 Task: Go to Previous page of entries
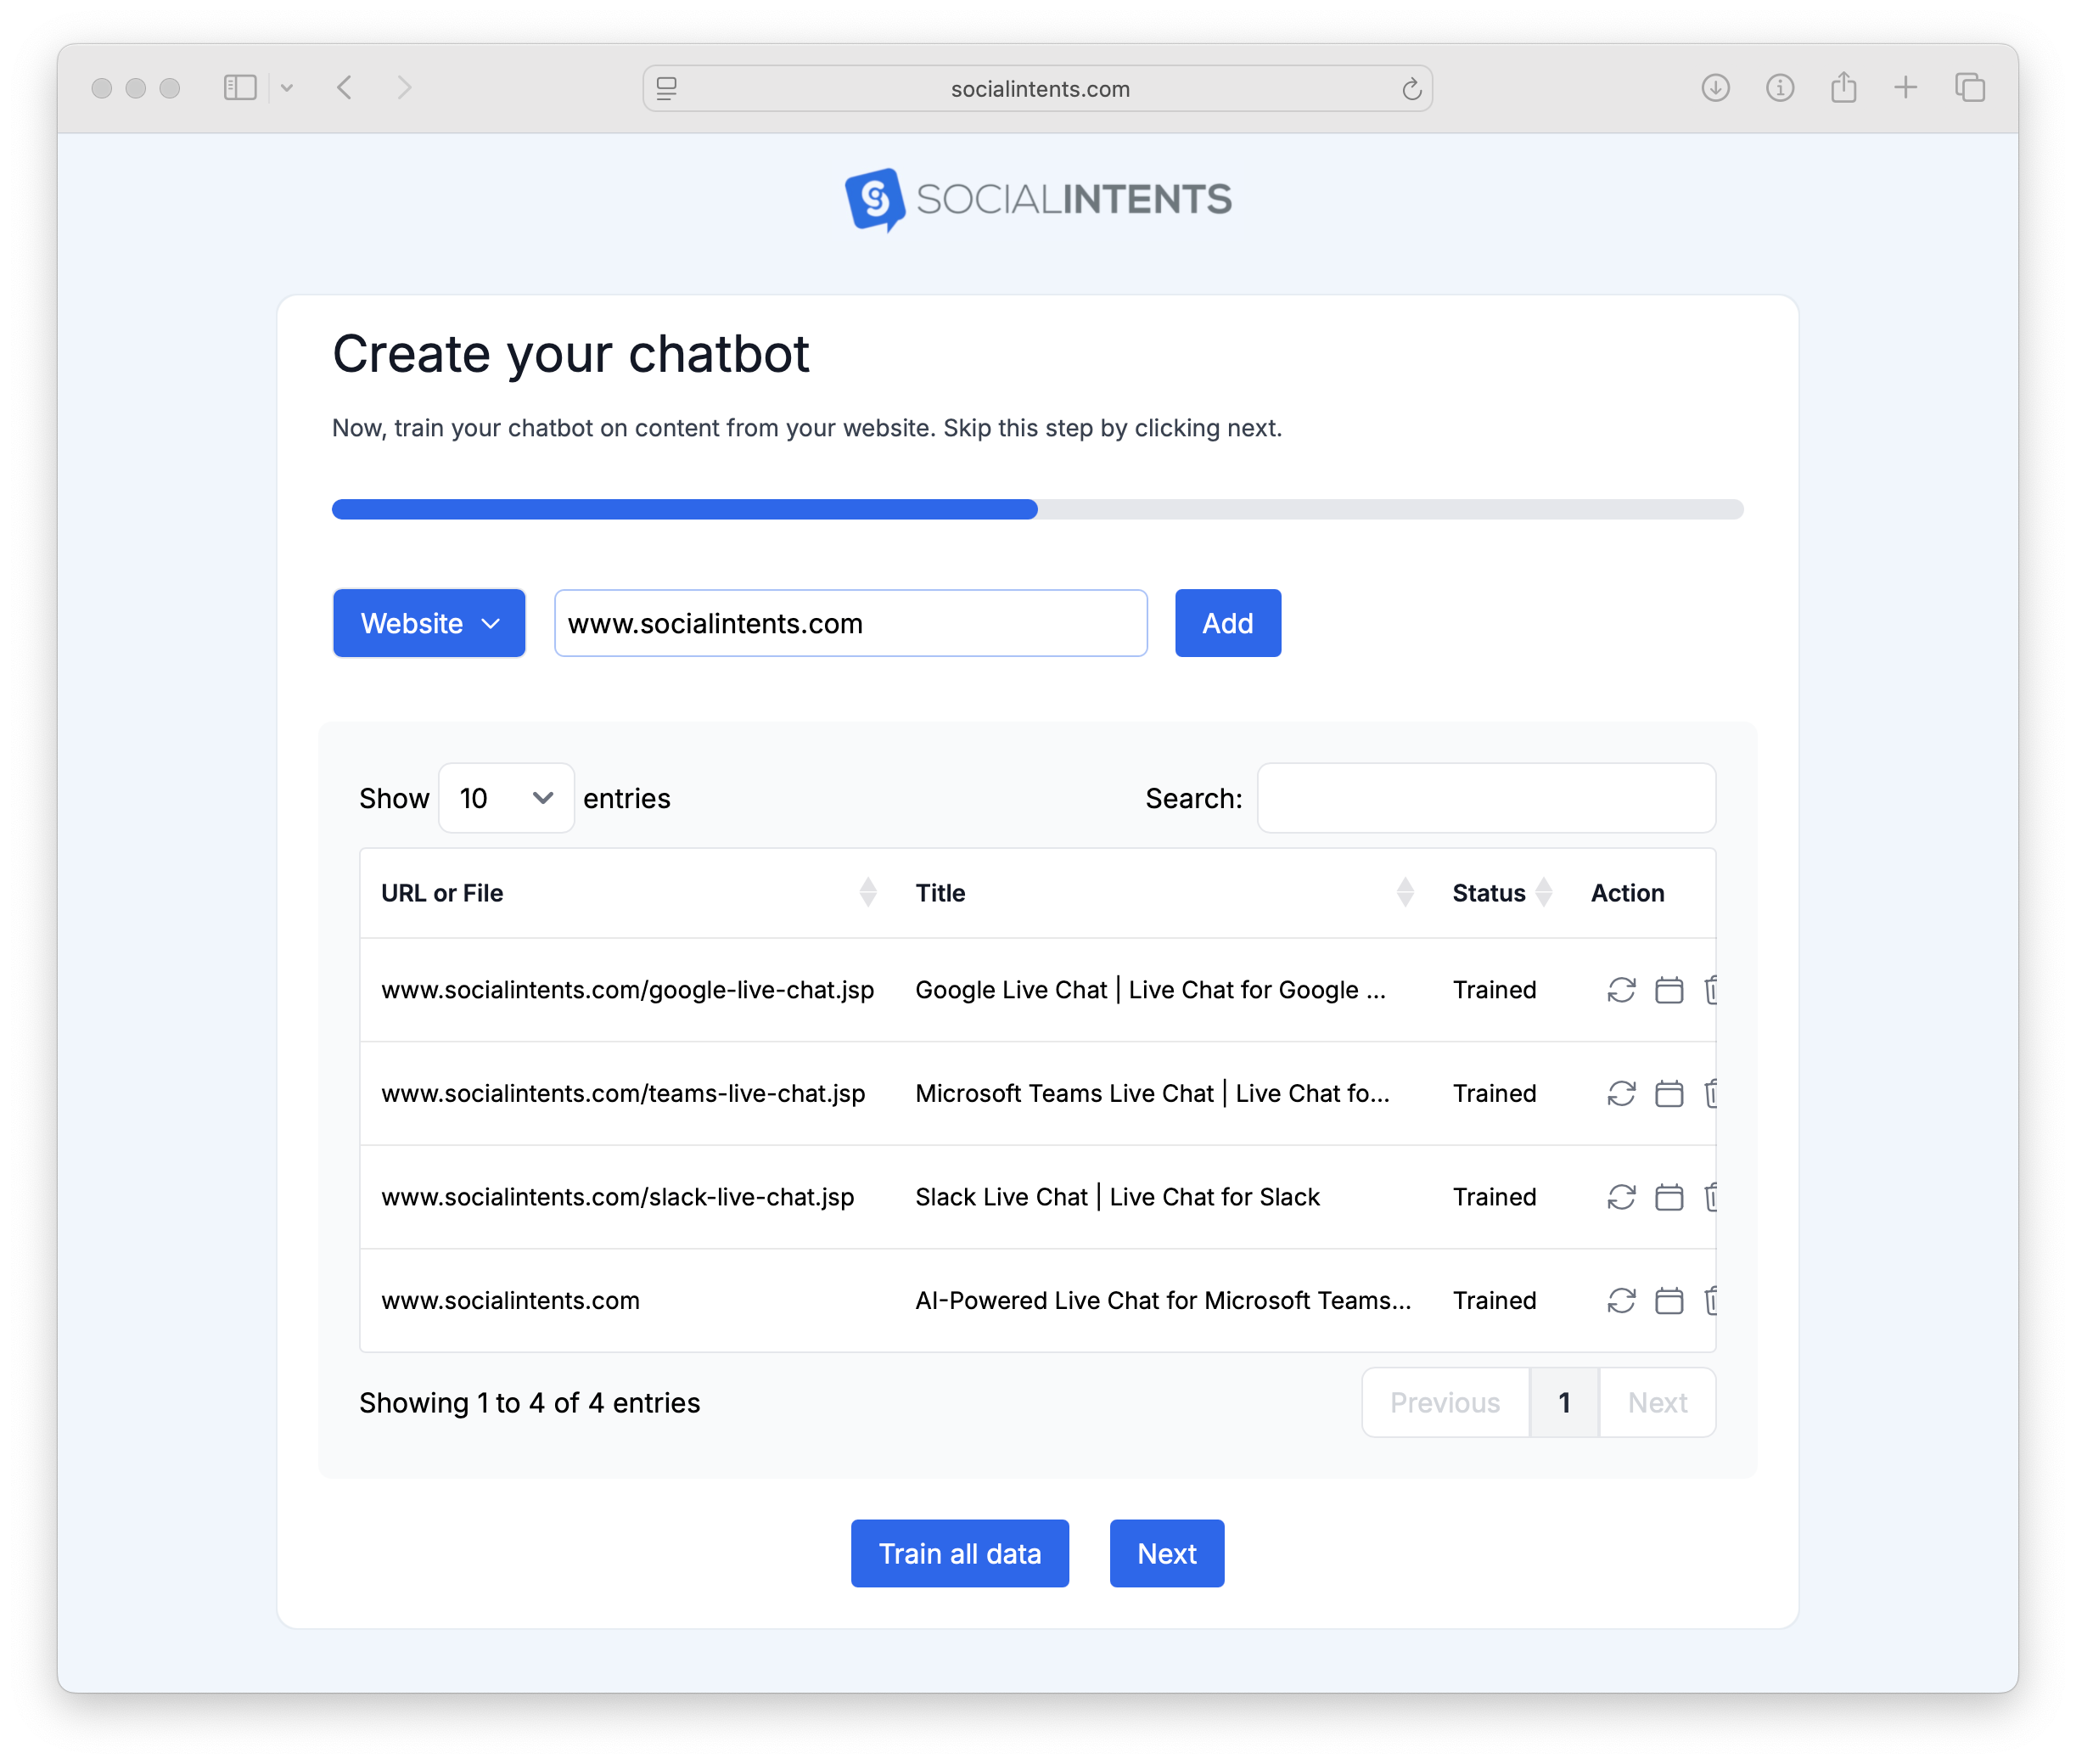click(x=1445, y=1402)
